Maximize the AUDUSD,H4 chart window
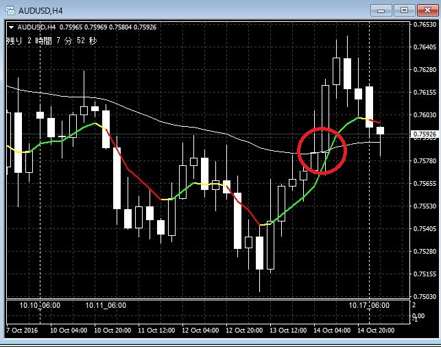Screen dimensions: 441x347 (x=404, y=10)
